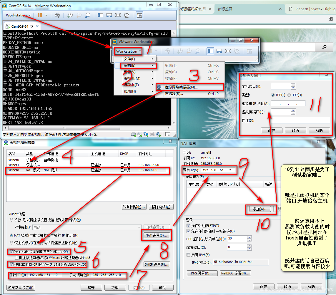This screenshot has height=295, width=336.
Task: Select 虚拟网络编辑器(N)... menu entry
Action: pyautogui.click(x=190, y=87)
